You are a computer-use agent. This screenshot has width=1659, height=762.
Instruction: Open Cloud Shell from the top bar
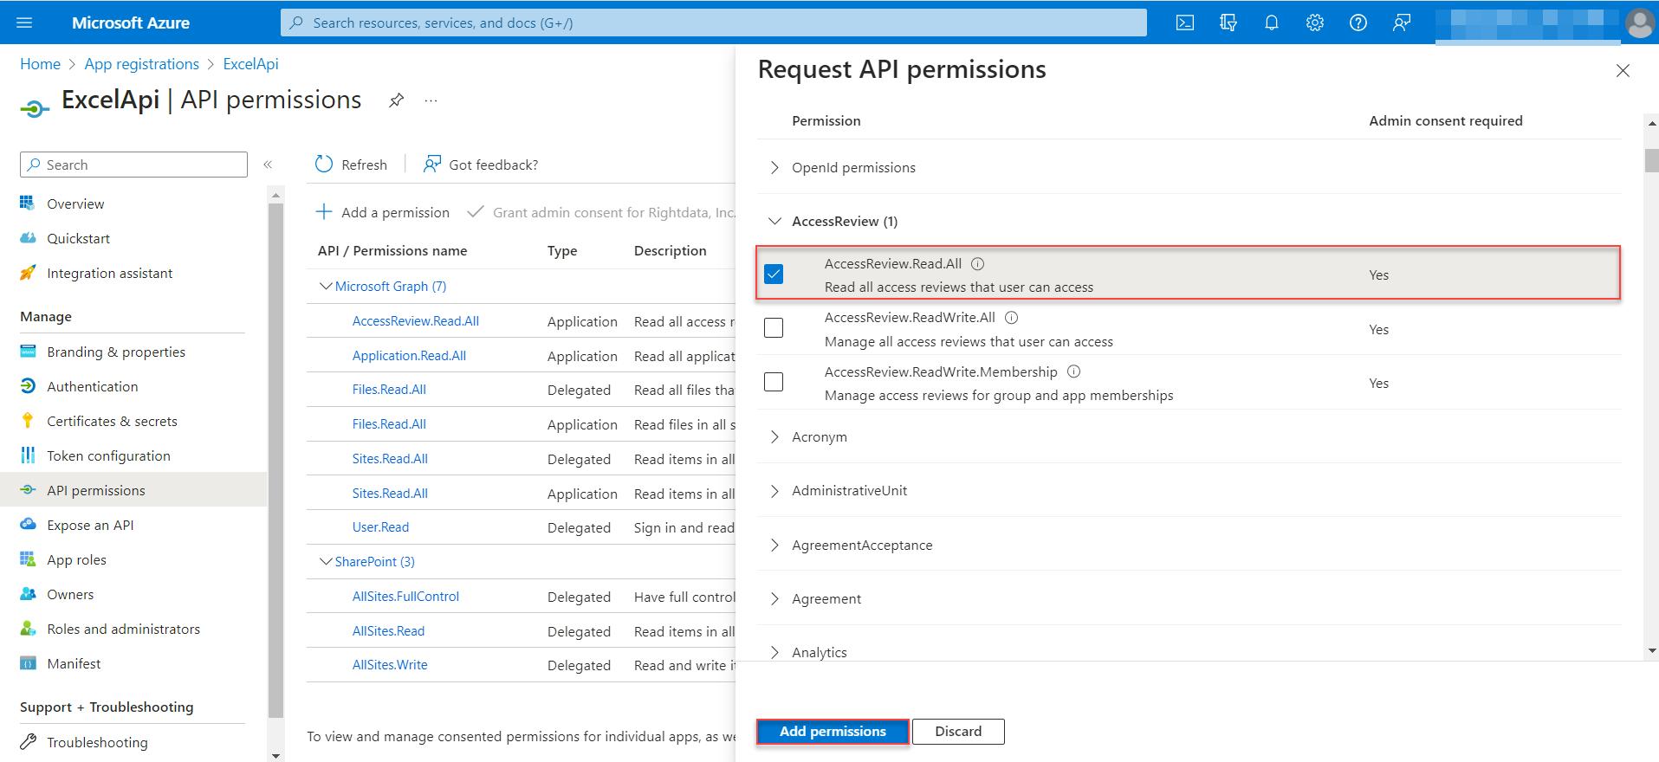click(1184, 23)
